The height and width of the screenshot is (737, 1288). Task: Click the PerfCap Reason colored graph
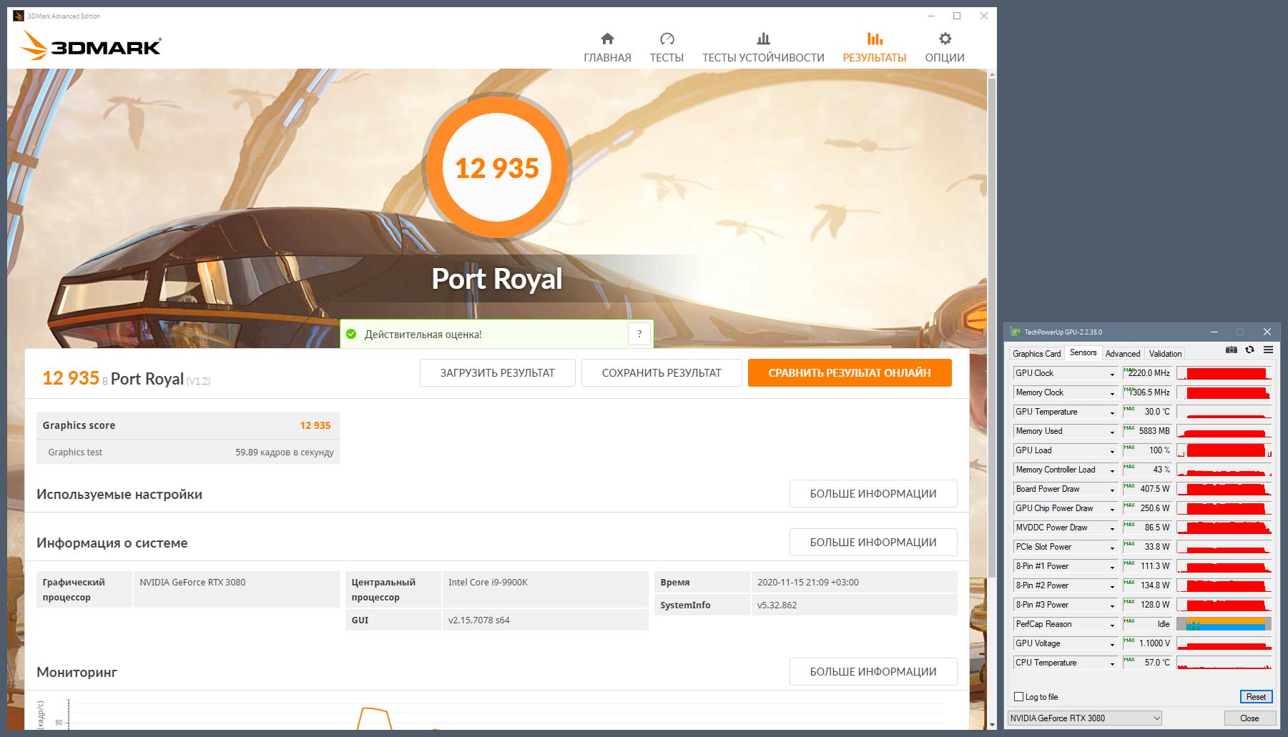point(1224,624)
